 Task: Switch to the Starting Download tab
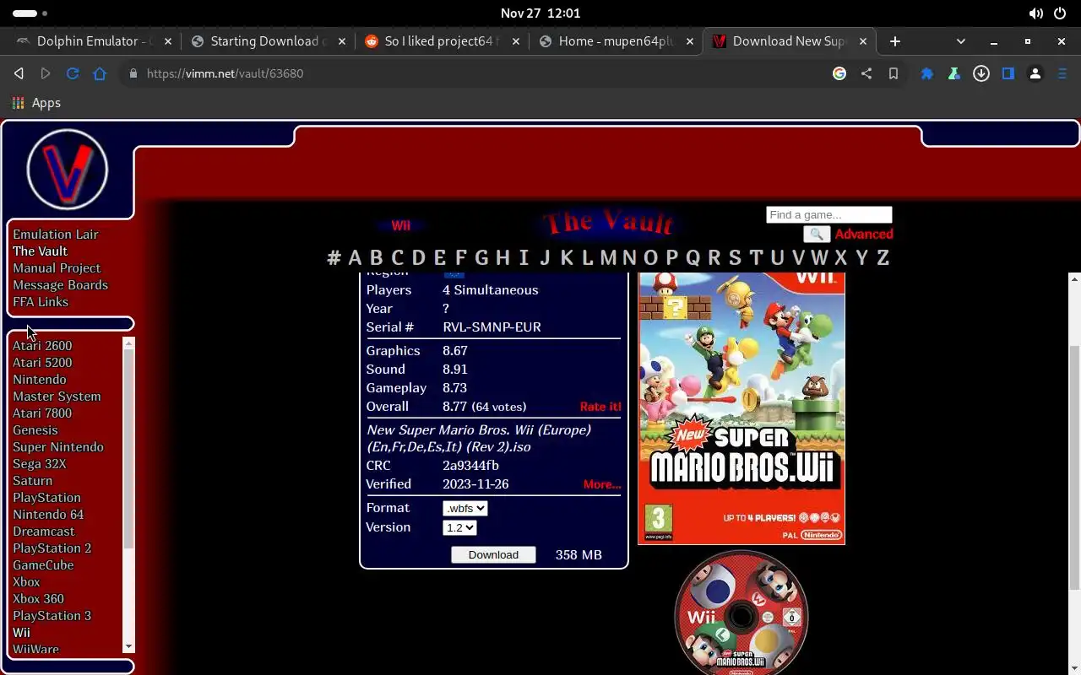click(x=267, y=41)
